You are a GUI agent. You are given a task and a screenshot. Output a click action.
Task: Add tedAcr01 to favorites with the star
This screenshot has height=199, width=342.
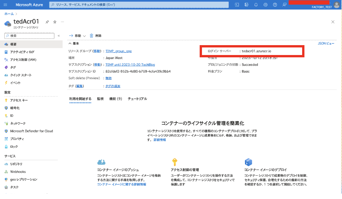click(x=55, y=22)
